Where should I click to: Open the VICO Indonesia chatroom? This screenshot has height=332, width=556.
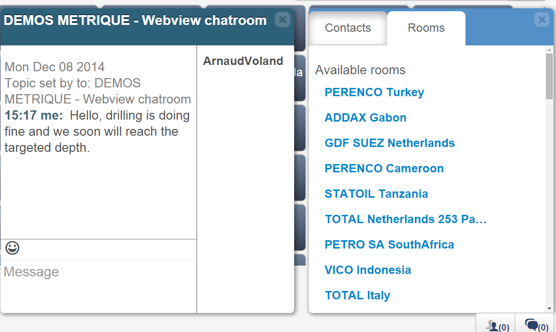point(368,270)
